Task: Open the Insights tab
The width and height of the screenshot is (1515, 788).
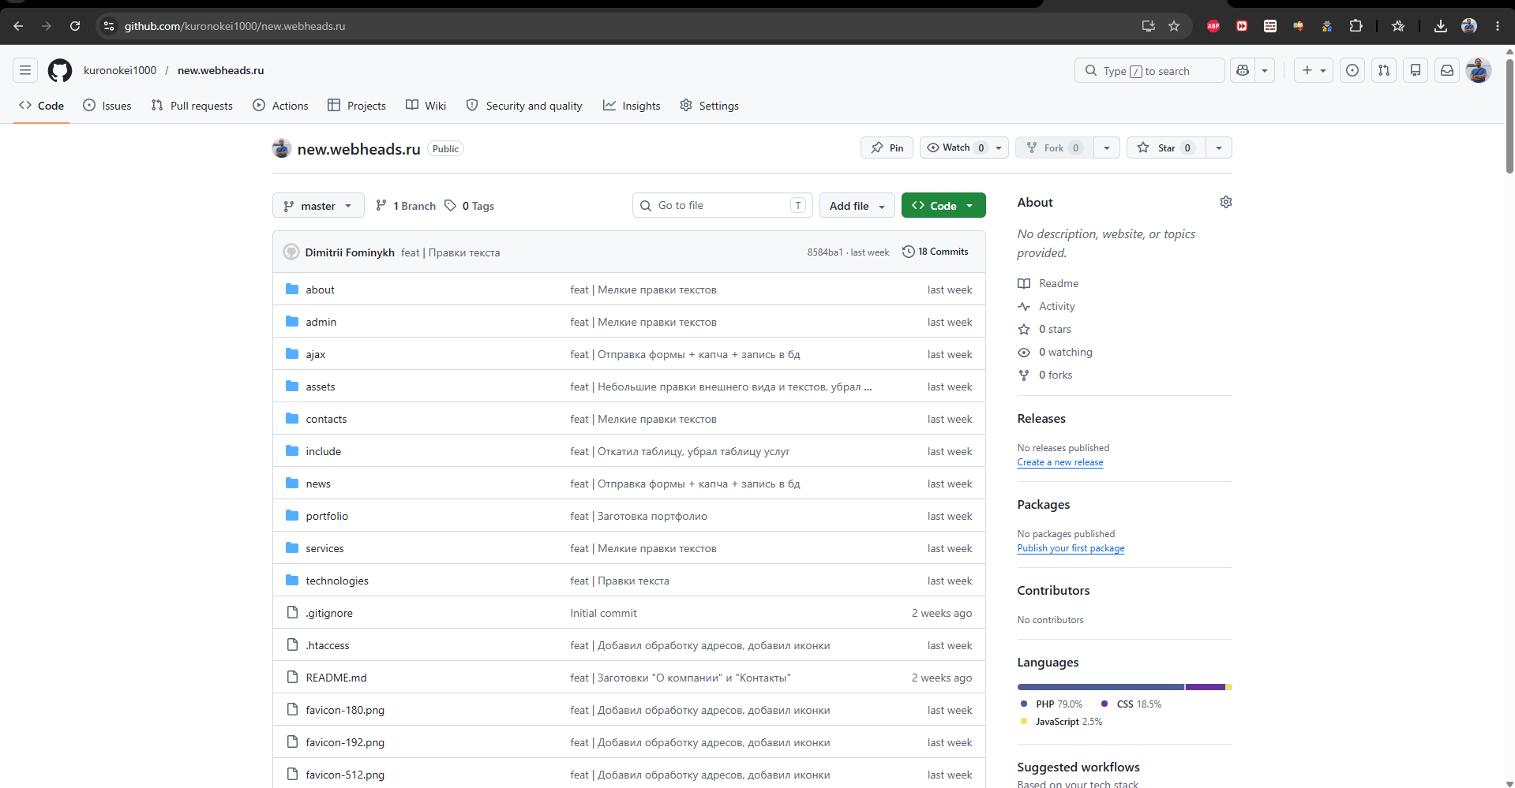Action: coord(632,106)
